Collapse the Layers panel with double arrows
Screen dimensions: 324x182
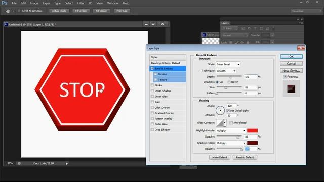[x=298, y=19]
